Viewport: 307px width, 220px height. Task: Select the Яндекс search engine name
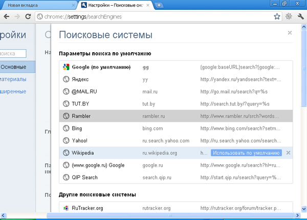[x=80, y=79]
